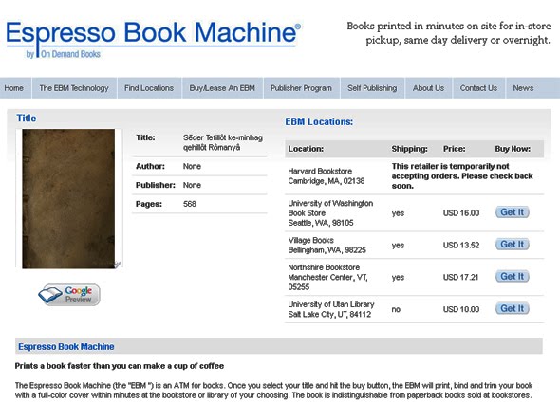Open the book cover thumbnail
Image resolution: width=560 pixels, height=402 pixels.
point(68,199)
